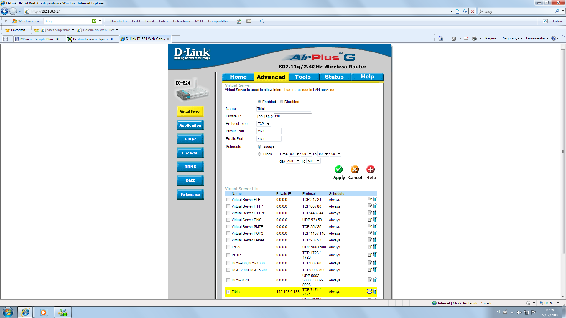This screenshot has width=566, height=318.
Task: Check the Virtual Server HTTP checkbox
Action: click(228, 206)
